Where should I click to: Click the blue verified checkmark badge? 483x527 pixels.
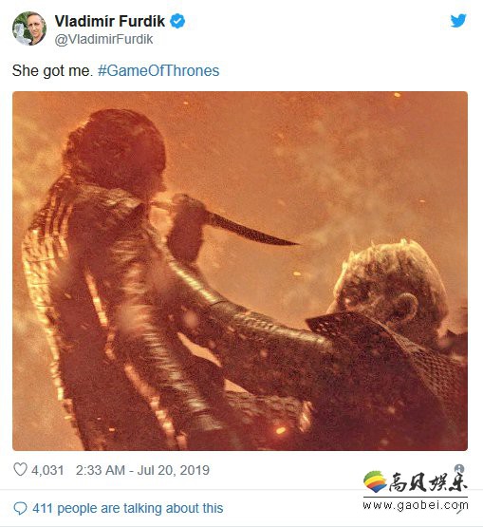coord(177,21)
